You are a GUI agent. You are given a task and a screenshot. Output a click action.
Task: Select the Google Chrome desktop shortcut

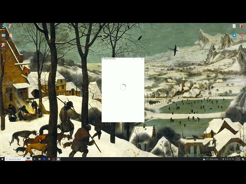point(241,36)
